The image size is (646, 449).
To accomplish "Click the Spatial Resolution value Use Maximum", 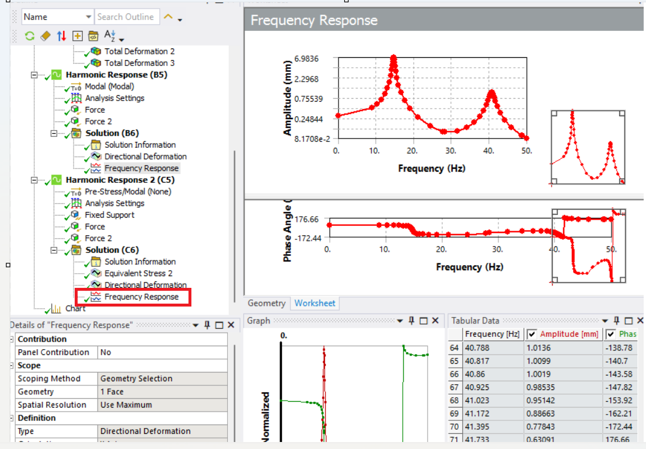I will click(x=162, y=405).
